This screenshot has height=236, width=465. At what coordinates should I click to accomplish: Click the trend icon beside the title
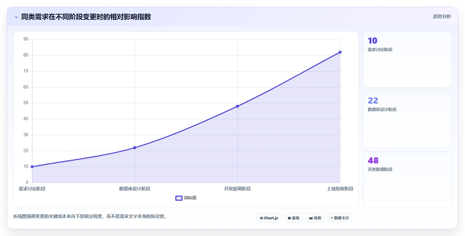point(16,17)
